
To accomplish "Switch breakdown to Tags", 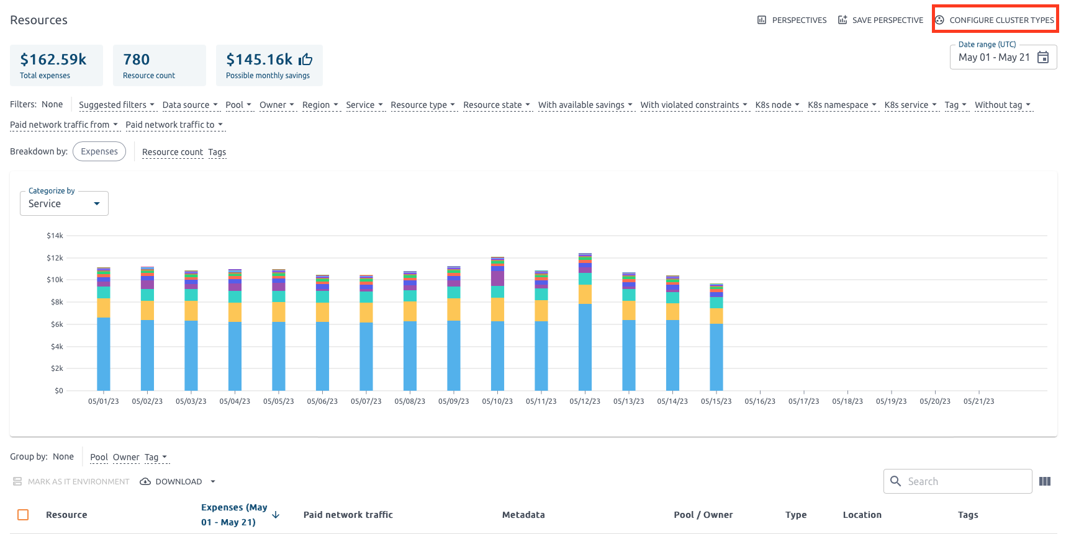I will (217, 152).
